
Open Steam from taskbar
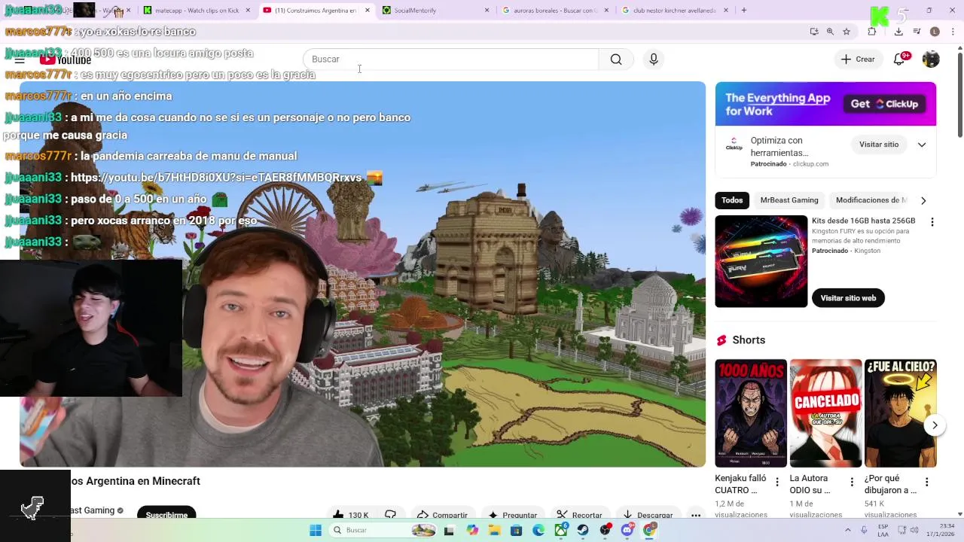point(583,531)
